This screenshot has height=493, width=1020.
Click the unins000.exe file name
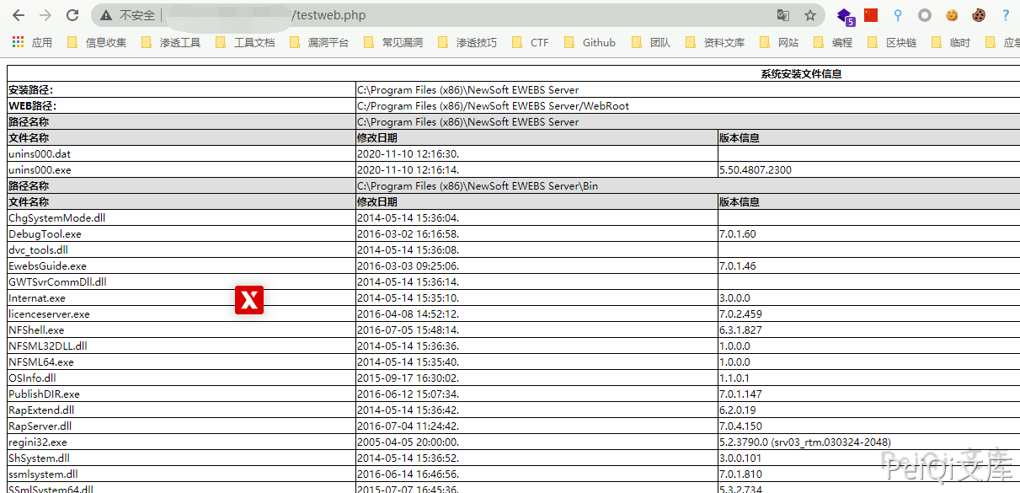[x=40, y=170]
